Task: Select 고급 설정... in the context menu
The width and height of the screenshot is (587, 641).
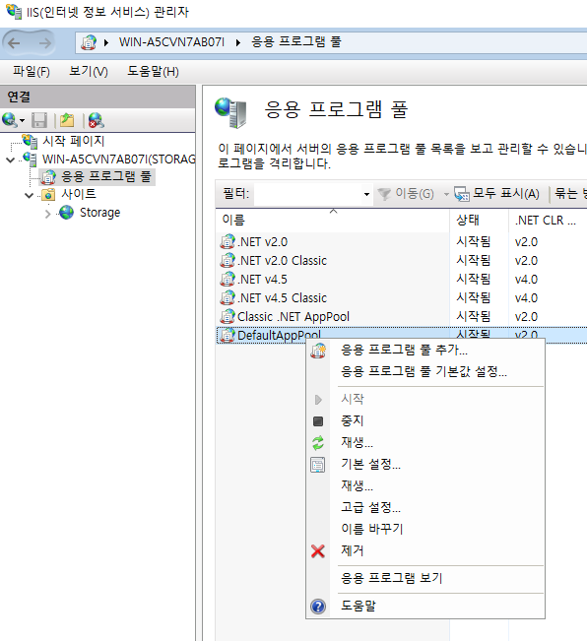Action: pos(370,507)
